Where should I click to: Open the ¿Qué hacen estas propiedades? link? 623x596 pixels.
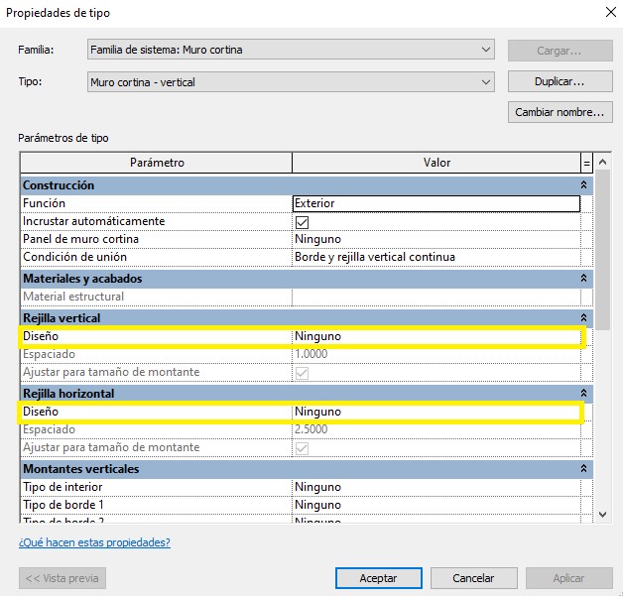(x=94, y=542)
